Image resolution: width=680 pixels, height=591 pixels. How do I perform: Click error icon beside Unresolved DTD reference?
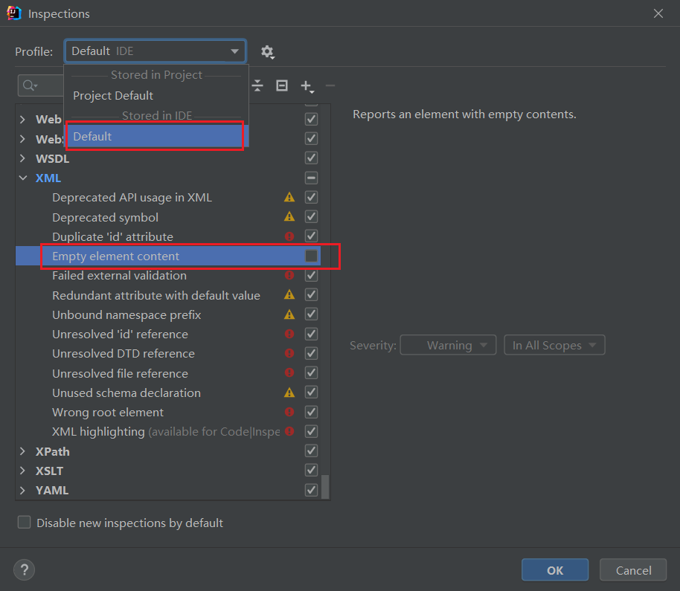pyautogui.click(x=289, y=353)
